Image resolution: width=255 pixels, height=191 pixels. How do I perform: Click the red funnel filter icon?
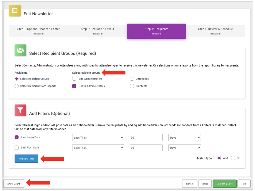(20, 110)
